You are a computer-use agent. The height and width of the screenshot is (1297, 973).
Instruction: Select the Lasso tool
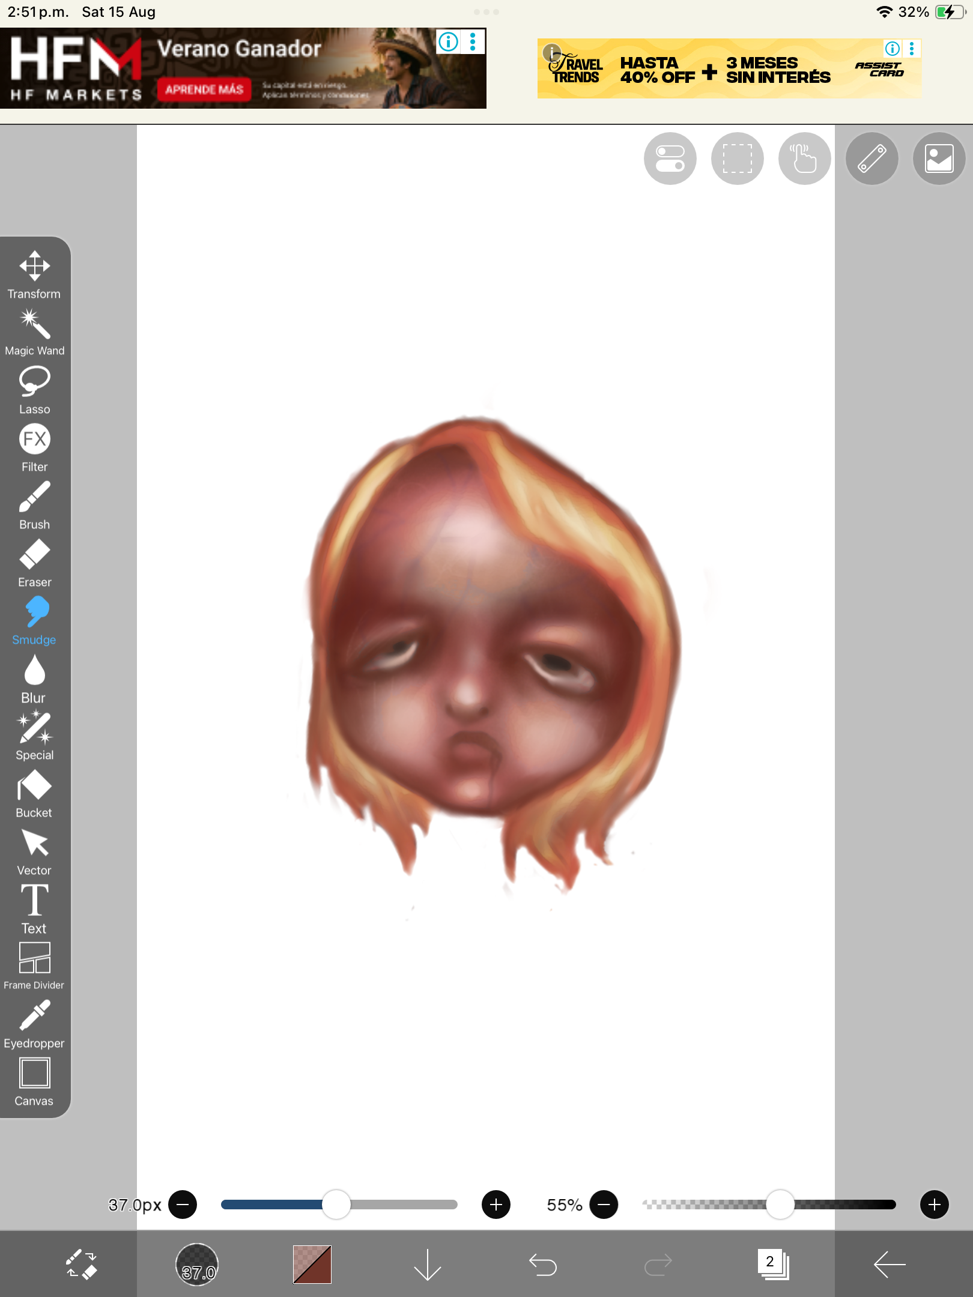(x=34, y=390)
